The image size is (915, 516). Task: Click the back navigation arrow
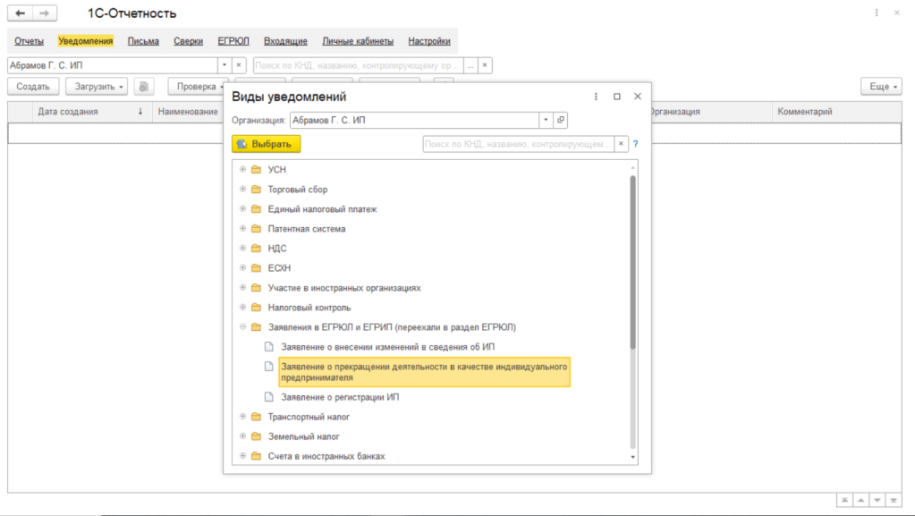click(x=20, y=13)
